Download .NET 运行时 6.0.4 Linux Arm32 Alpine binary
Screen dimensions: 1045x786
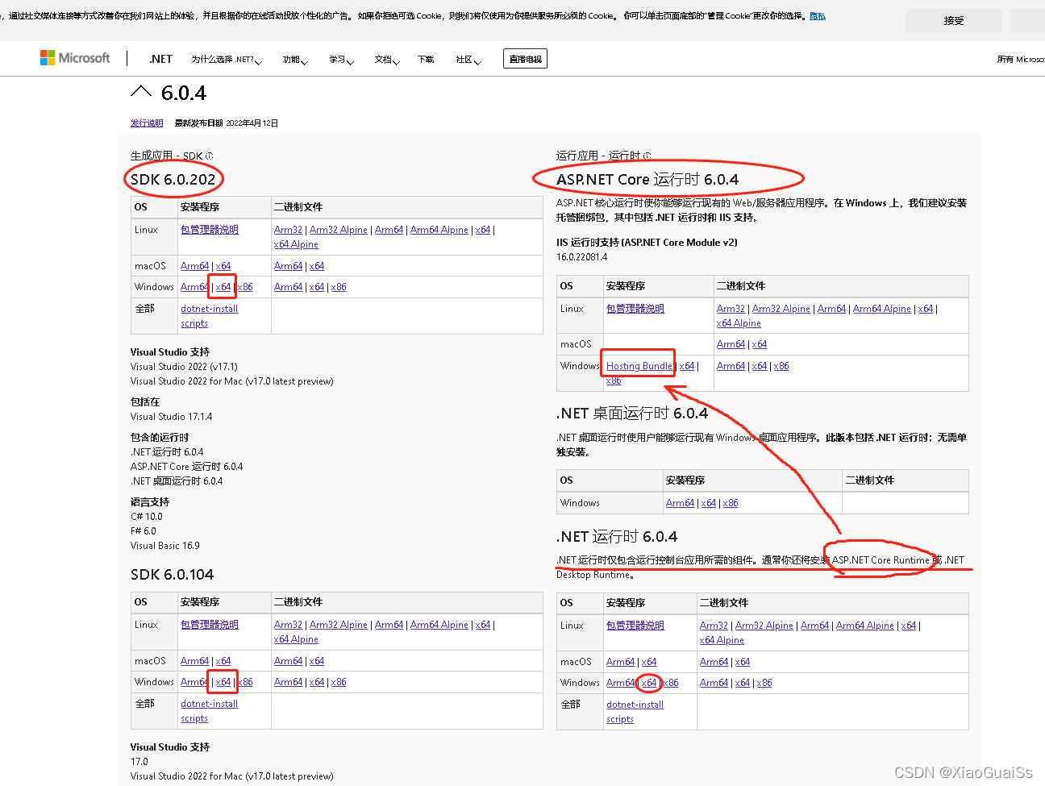(x=764, y=626)
